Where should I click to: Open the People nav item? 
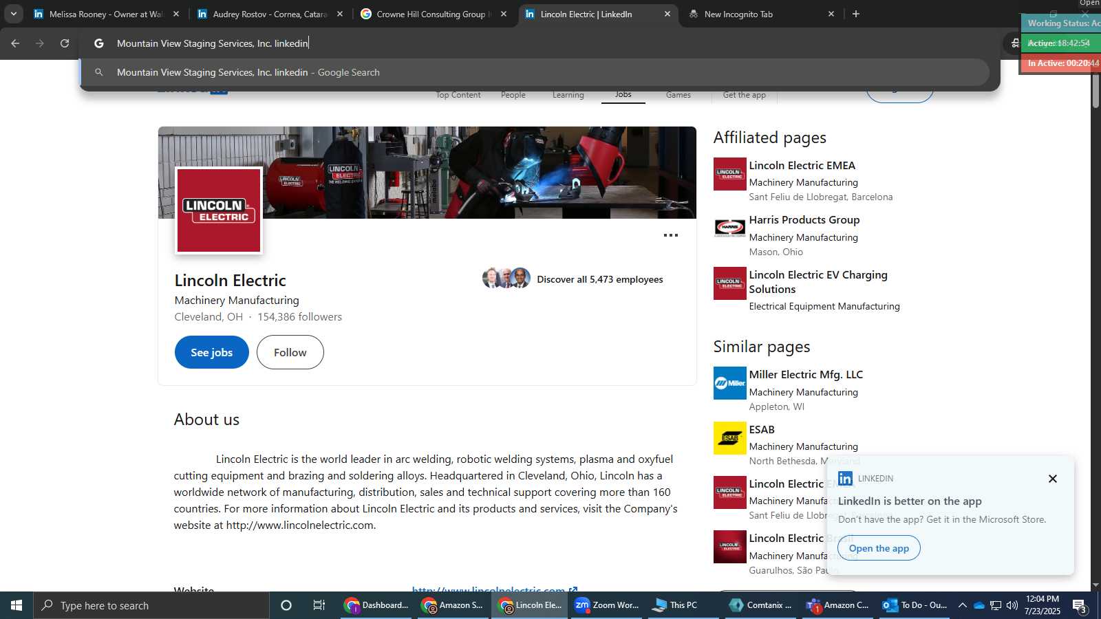pos(513,95)
